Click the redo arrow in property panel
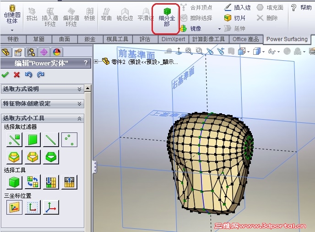315x232 pixels. click(41, 75)
